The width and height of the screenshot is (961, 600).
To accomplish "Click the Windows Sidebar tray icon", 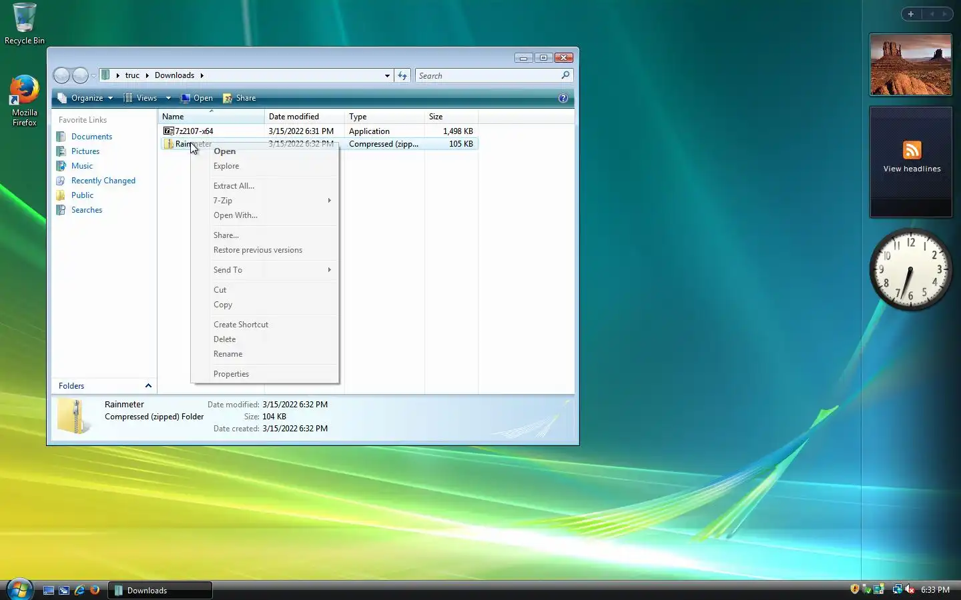I will tap(879, 589).
